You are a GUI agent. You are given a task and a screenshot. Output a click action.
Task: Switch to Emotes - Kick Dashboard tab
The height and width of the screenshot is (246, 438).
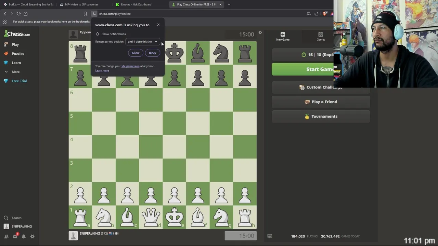click(136, 4)
